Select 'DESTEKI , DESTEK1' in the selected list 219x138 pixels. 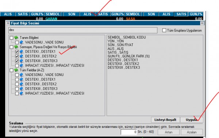pos(123,60)
